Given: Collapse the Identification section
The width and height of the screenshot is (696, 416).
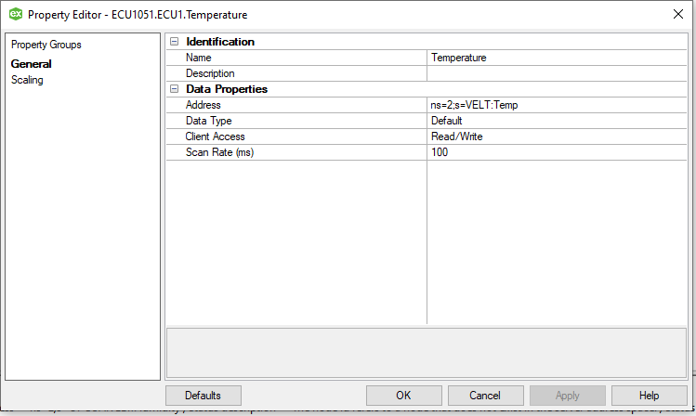Looking at the screenshot, I should (175, 41).
